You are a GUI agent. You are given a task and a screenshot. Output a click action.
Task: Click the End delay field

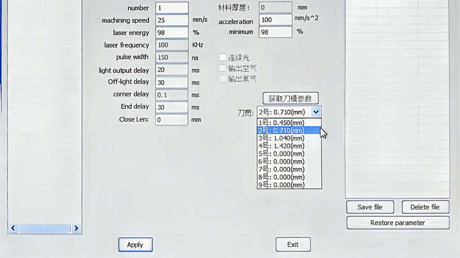172,107
